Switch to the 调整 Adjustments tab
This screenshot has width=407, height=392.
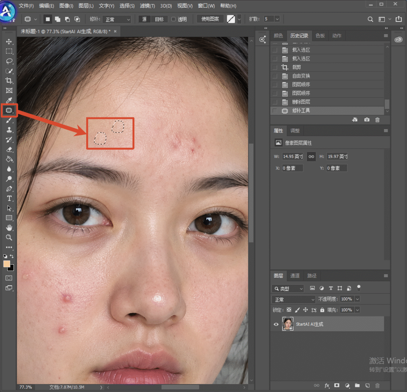295,131
